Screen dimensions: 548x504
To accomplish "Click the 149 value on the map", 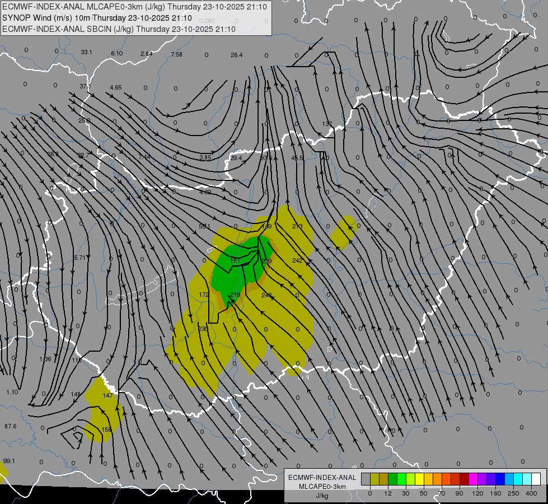I will (266, 226).
